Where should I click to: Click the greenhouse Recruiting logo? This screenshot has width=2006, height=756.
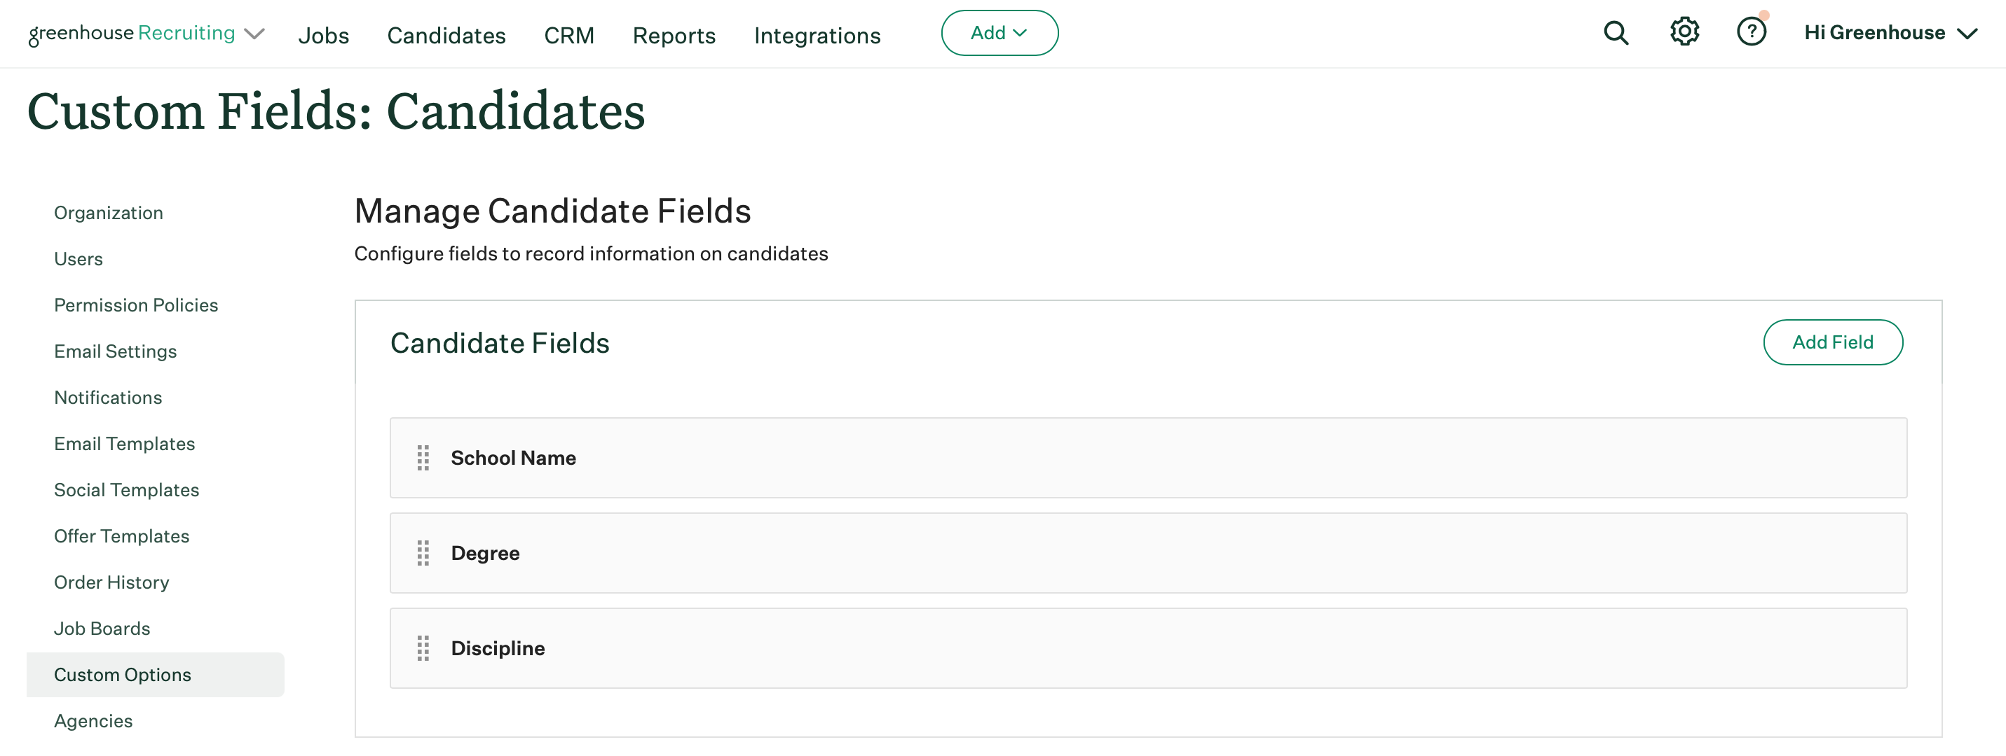point(132,34)
